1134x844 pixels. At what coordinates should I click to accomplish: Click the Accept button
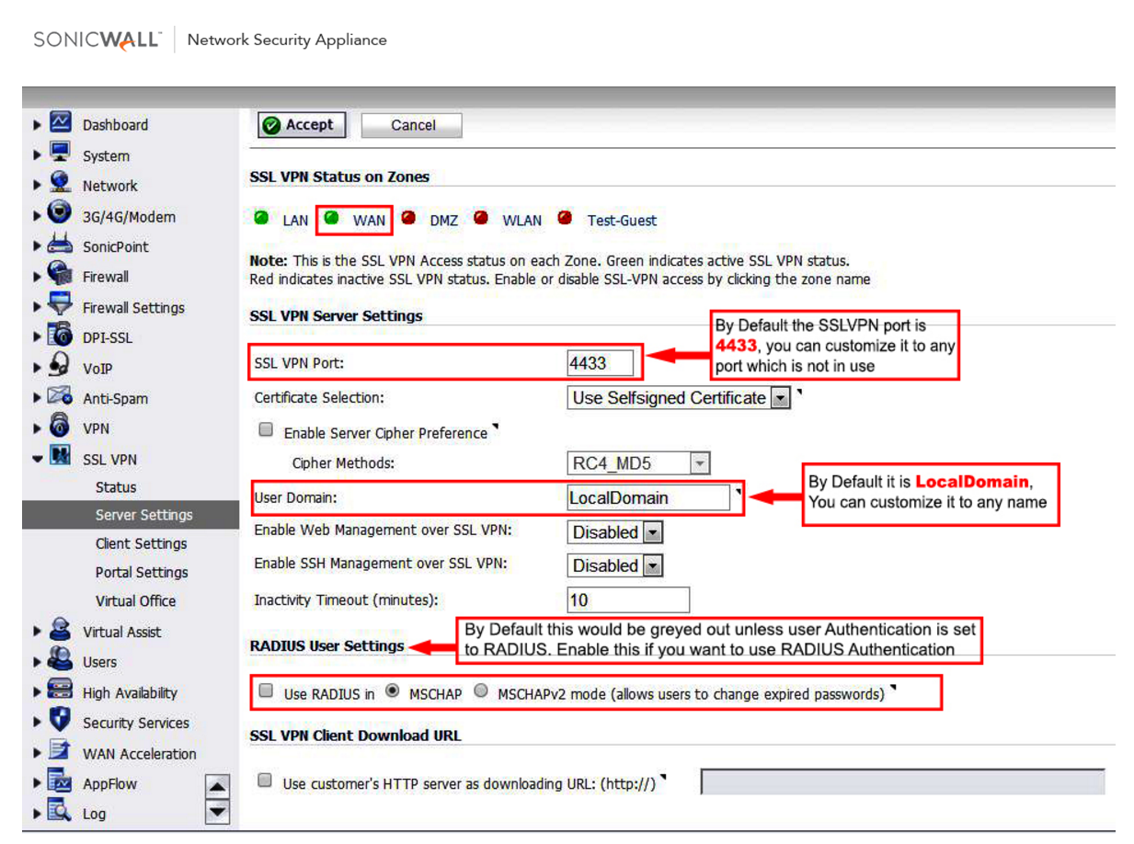[x=301, y=125]
